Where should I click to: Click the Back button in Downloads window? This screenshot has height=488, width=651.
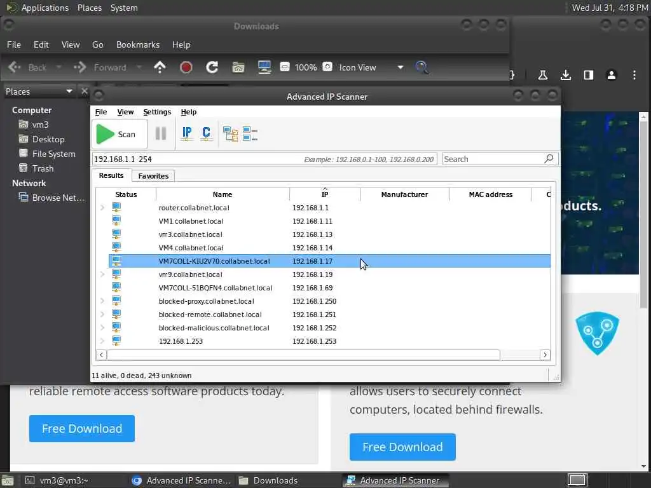click(x=27, y=67)
